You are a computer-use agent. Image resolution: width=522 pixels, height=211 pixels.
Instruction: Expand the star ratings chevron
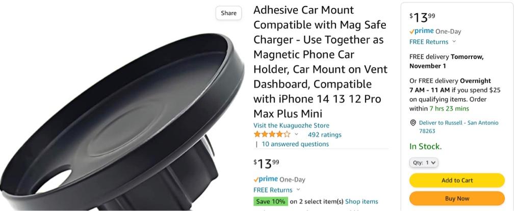(x=296, y=135)
